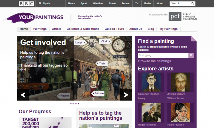Select the third carousel indicator dot

pyautogui.click(x=76, y=104)
